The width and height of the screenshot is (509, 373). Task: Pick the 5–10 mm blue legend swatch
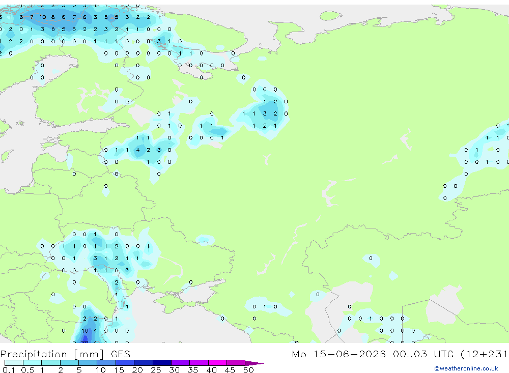point(88,363)
